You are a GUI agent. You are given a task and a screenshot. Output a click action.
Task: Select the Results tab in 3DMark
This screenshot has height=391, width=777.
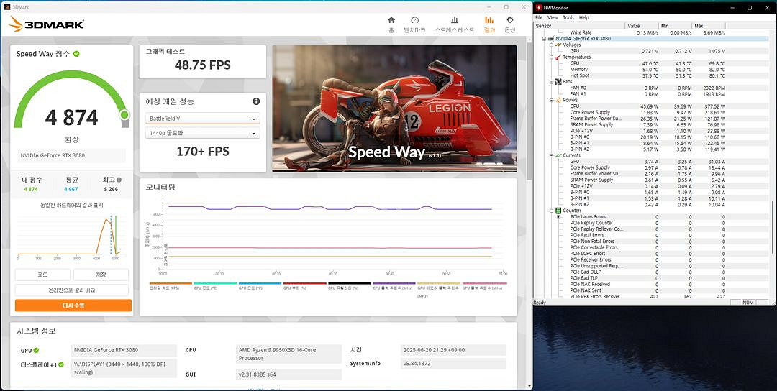(489, 24)
